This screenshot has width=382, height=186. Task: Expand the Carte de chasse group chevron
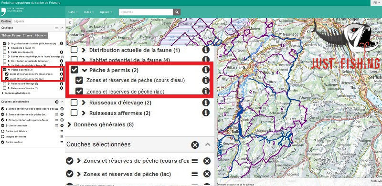pos(9,52)
